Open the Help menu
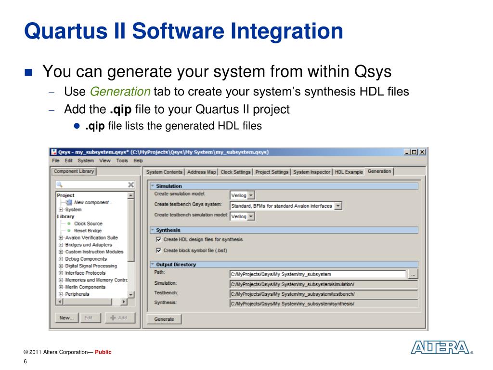The width and height of the screenshot is (493, 370). (x=138, y=160)
